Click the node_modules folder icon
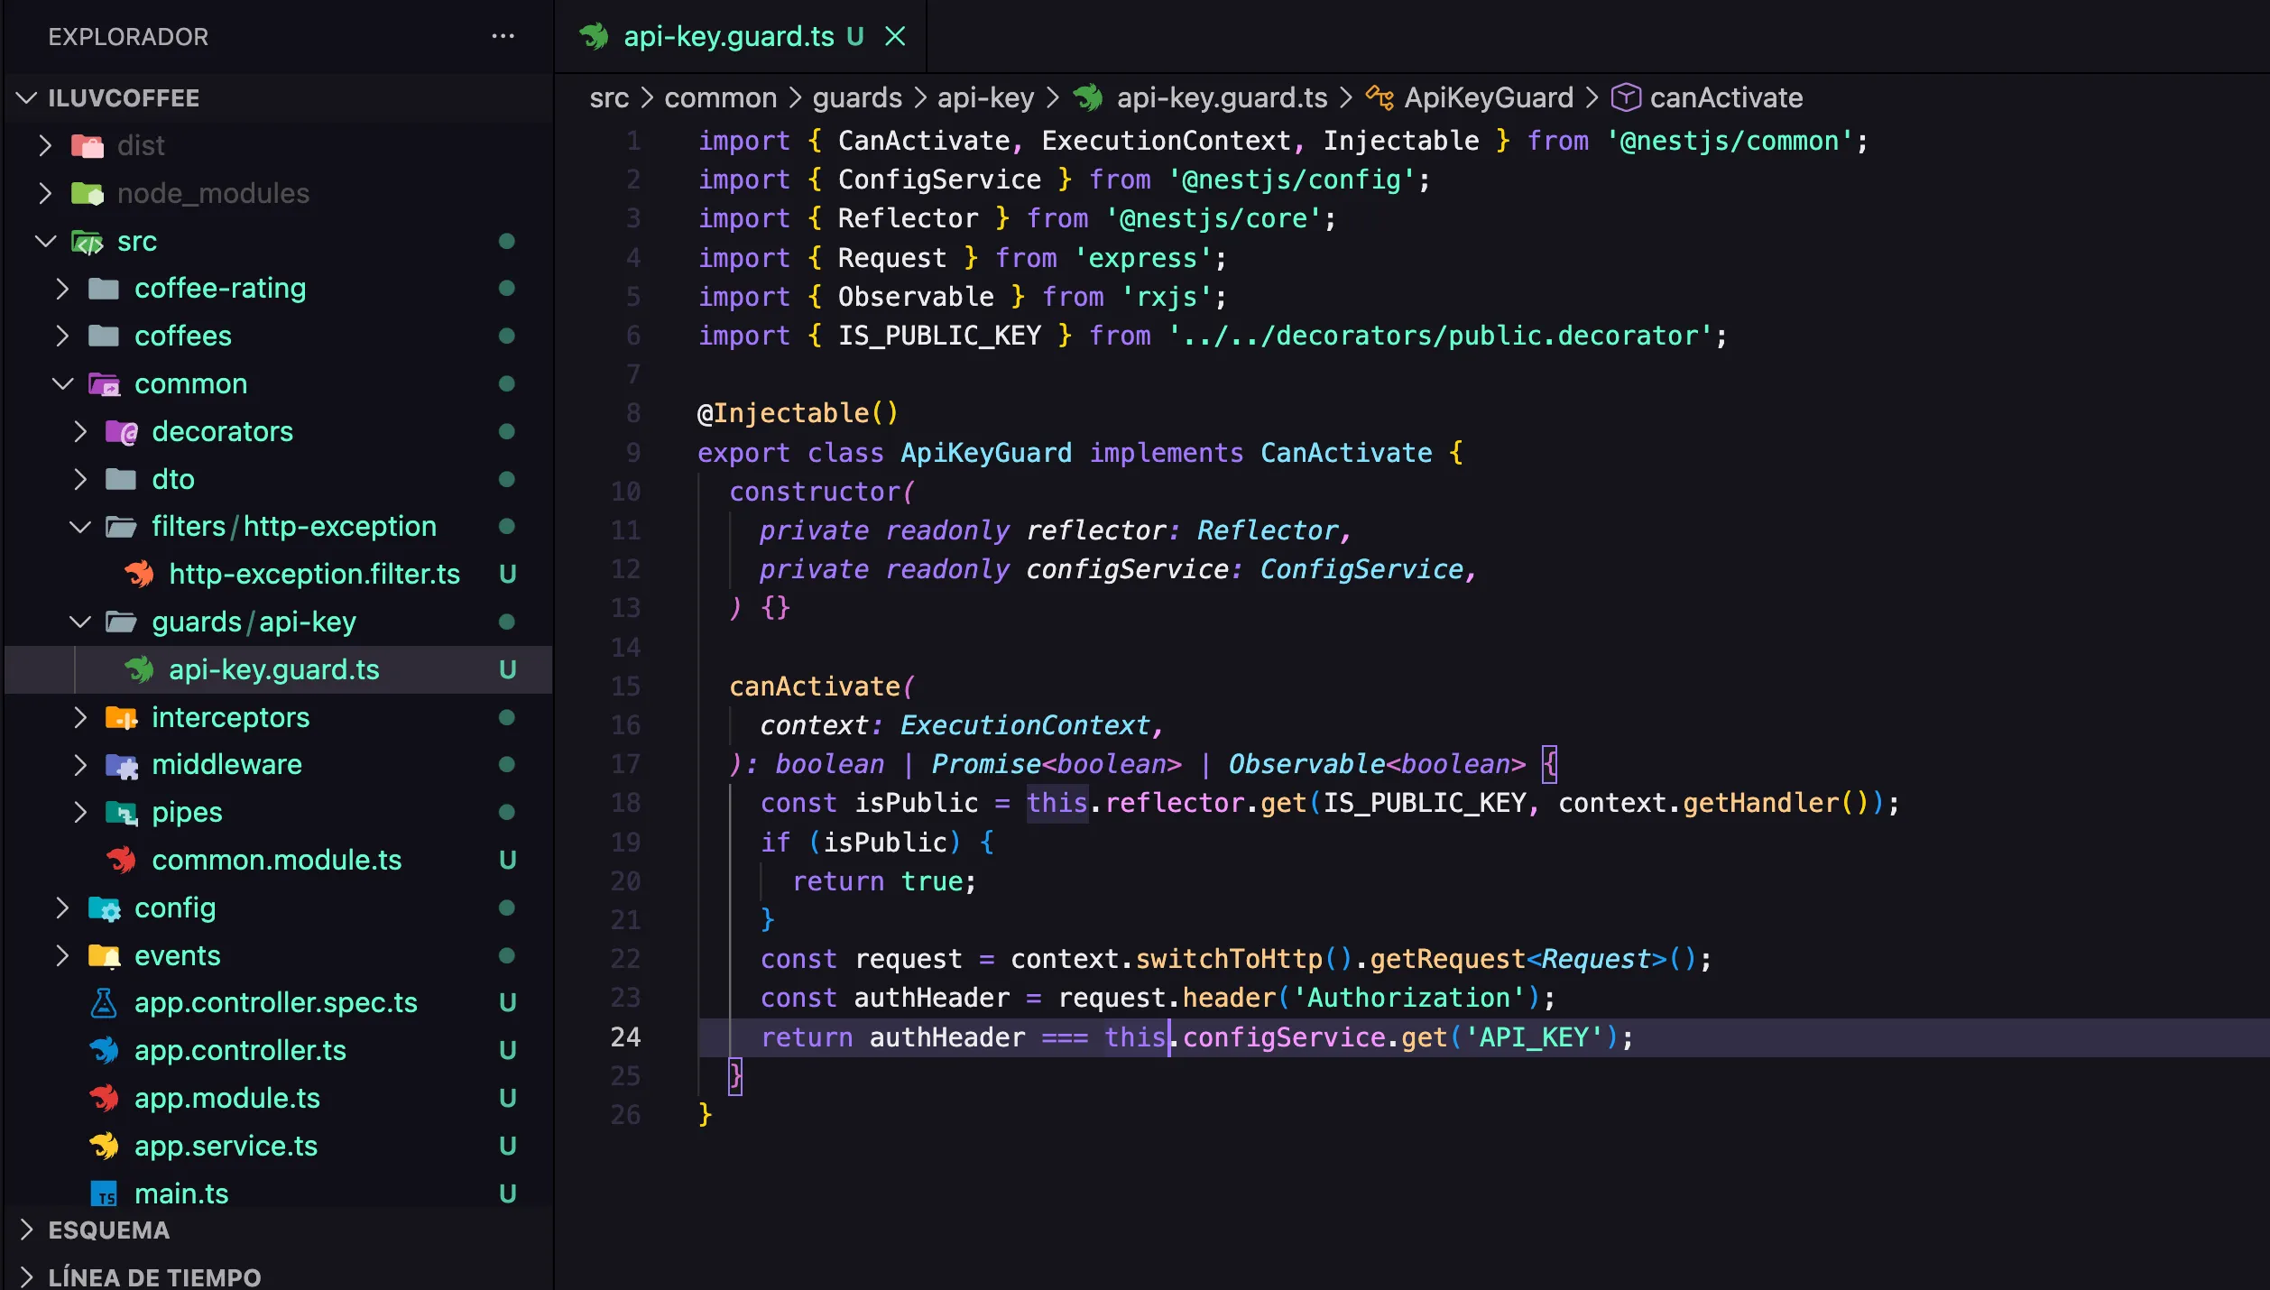This screenshot has width=2270, height=1290. coord(88,193)
